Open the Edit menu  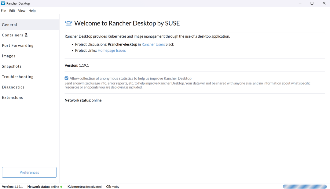[x=12, y=11]
